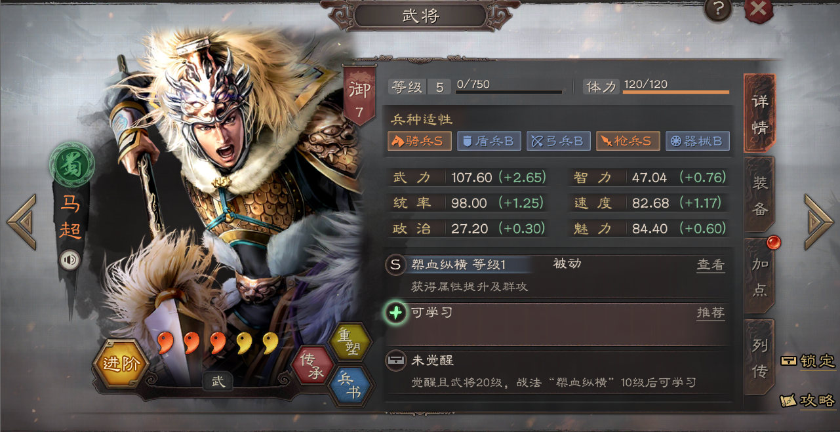Go to previous general with left arrow
Image resolution: width=840 pixels, height=432 pixels.
(x=22, y=222)
